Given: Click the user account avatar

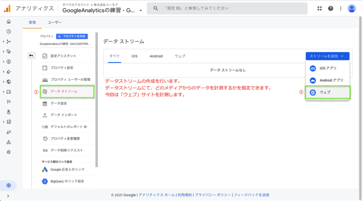Looking at the screenshot, I should (x=352, y=9).
